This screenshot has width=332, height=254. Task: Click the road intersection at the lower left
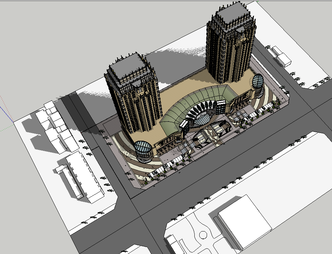tap(136, 208)
